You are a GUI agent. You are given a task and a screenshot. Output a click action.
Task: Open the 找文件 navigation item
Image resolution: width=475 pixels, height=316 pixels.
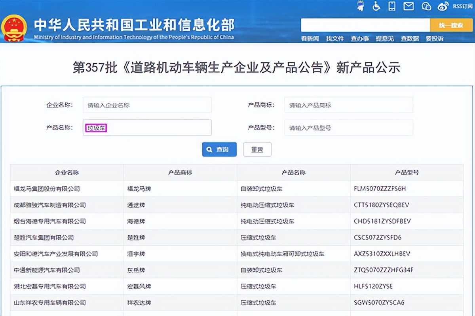(x=335, y=39)
